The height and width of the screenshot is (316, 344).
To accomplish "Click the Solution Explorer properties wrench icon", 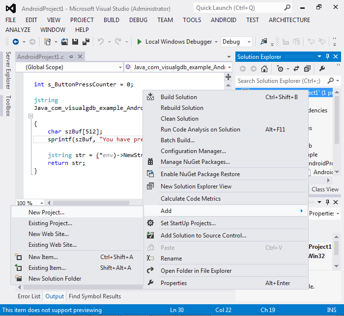I will pos(322,69).
